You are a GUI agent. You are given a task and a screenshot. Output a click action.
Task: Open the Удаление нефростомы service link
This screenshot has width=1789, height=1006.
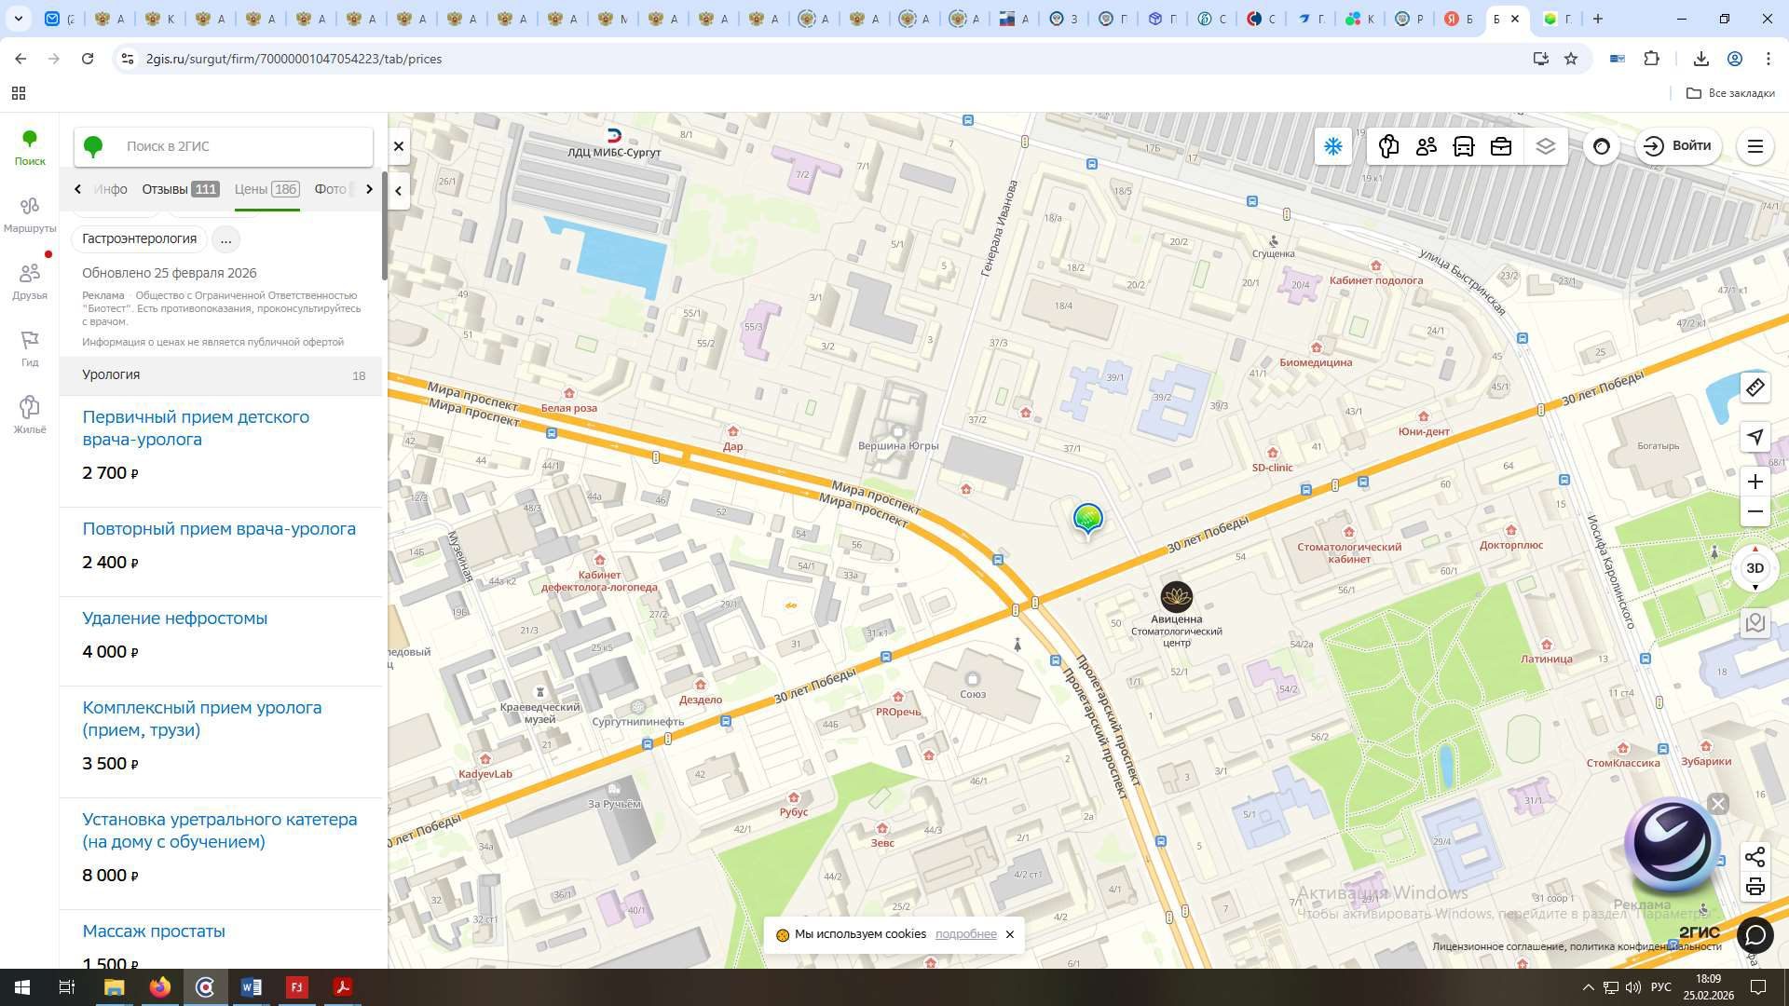pyautogui.click(x=175, y=619)
